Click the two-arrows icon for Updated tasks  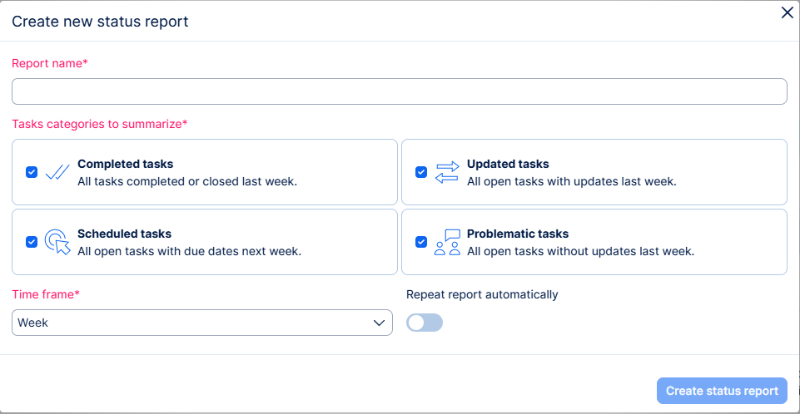tap(446, 172)
